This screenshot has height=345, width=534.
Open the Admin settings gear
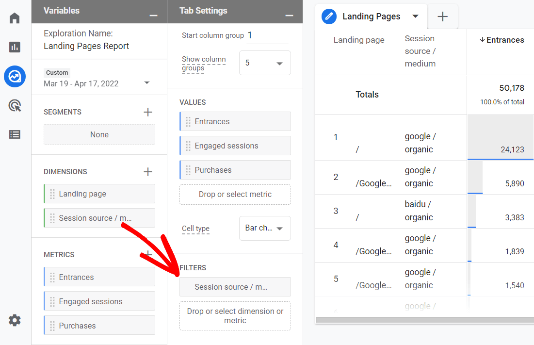tap(15, 320)
